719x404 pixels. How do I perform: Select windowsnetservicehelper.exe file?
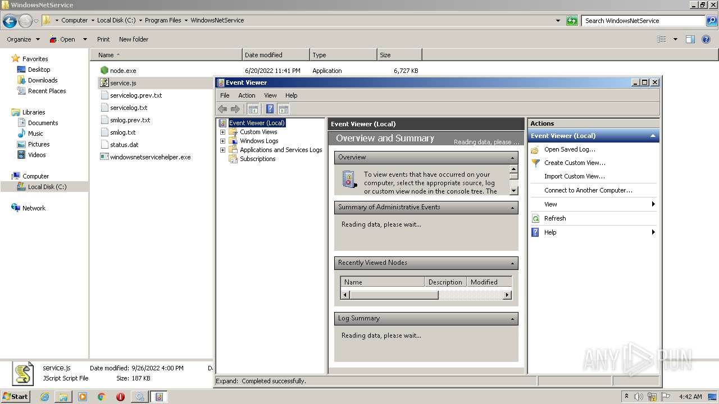click(x=151, y=157)
